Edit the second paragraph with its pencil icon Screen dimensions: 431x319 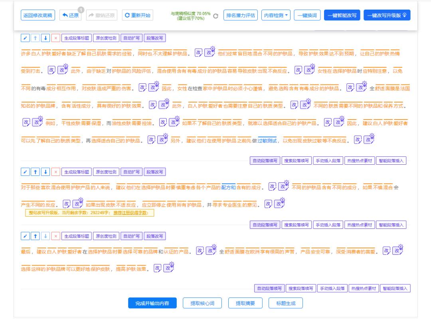(25, 172)
